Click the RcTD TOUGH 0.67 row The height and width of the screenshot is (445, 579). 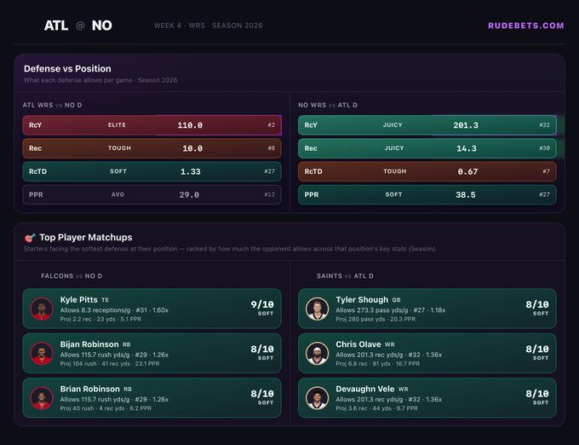coord(427,171)
